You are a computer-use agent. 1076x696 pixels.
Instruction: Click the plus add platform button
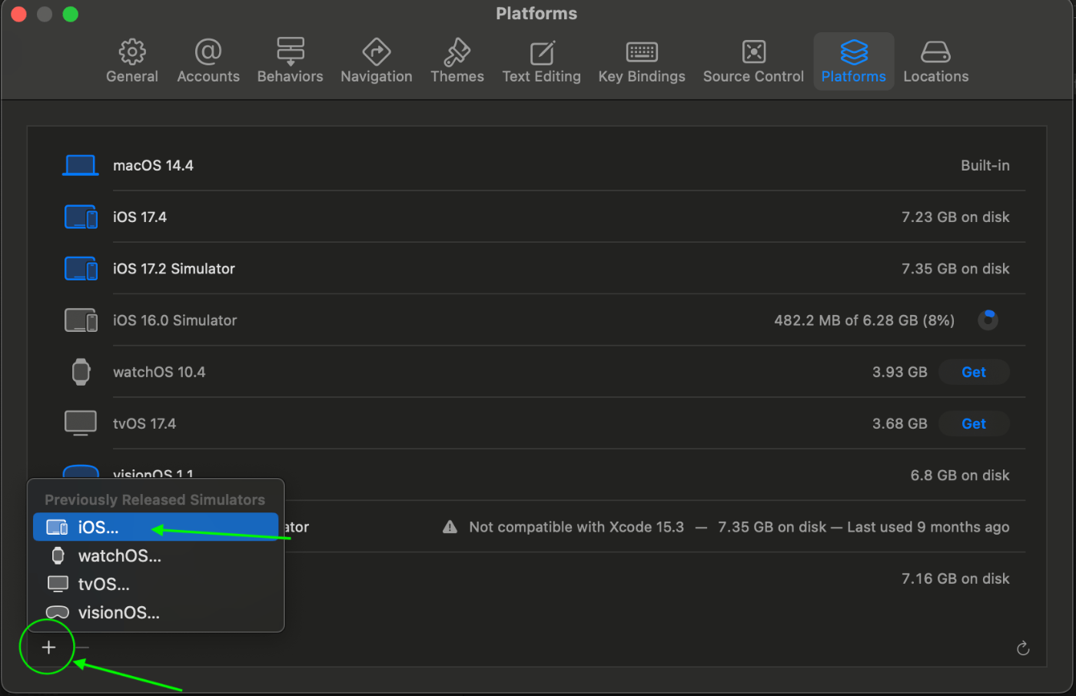click(48, 648)
